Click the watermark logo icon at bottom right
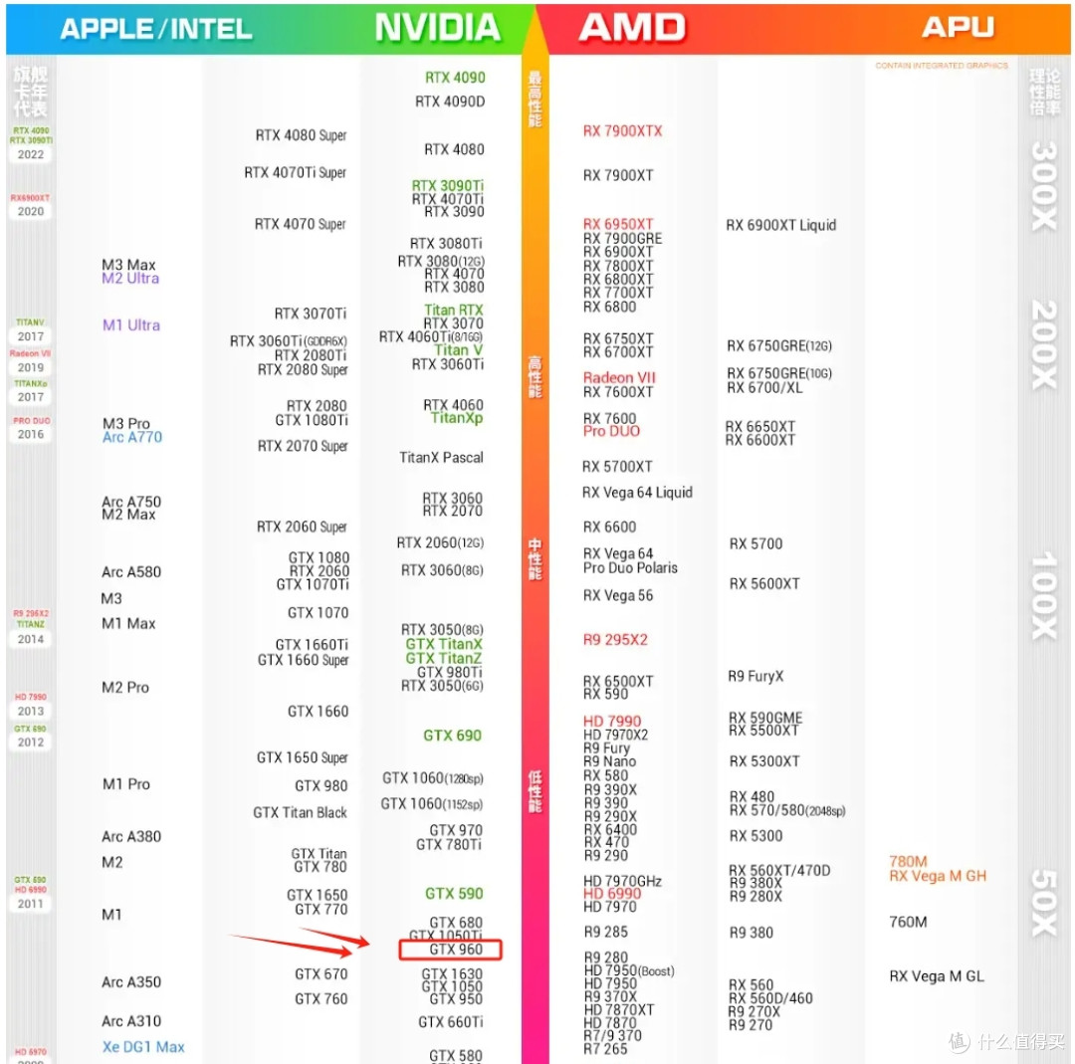 [x=959, y=1041]
